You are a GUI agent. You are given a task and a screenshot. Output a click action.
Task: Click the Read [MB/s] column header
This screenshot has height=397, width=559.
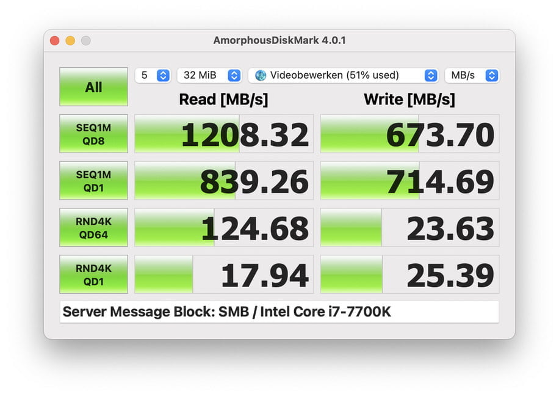click(x=223, y=99)
